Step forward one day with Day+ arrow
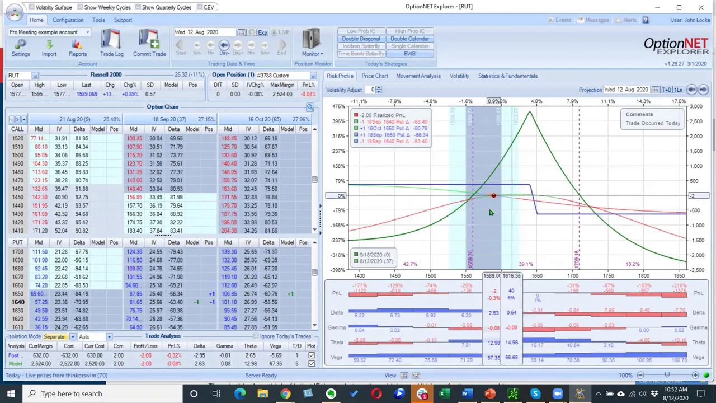This screenshot has height=403, width=716. (x=238, y=48)
